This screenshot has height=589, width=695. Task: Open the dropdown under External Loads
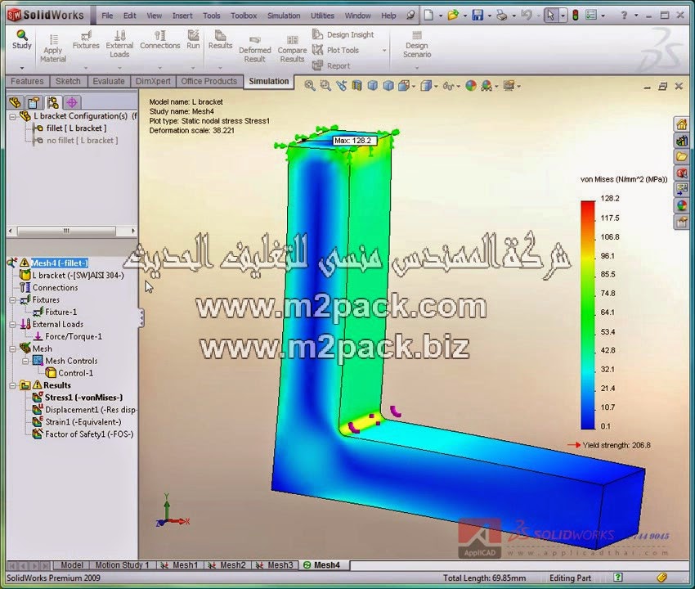[119, 68]
